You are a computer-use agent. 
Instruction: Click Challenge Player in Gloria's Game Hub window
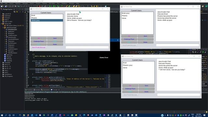pyautogui.click(x=39, y=41)
